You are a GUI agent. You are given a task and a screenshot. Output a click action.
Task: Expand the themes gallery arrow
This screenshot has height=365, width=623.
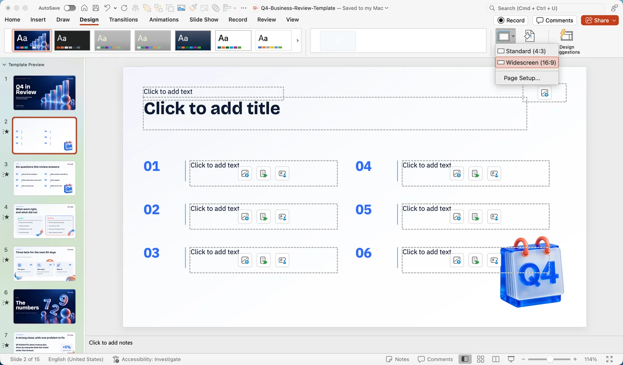[297, 40]
